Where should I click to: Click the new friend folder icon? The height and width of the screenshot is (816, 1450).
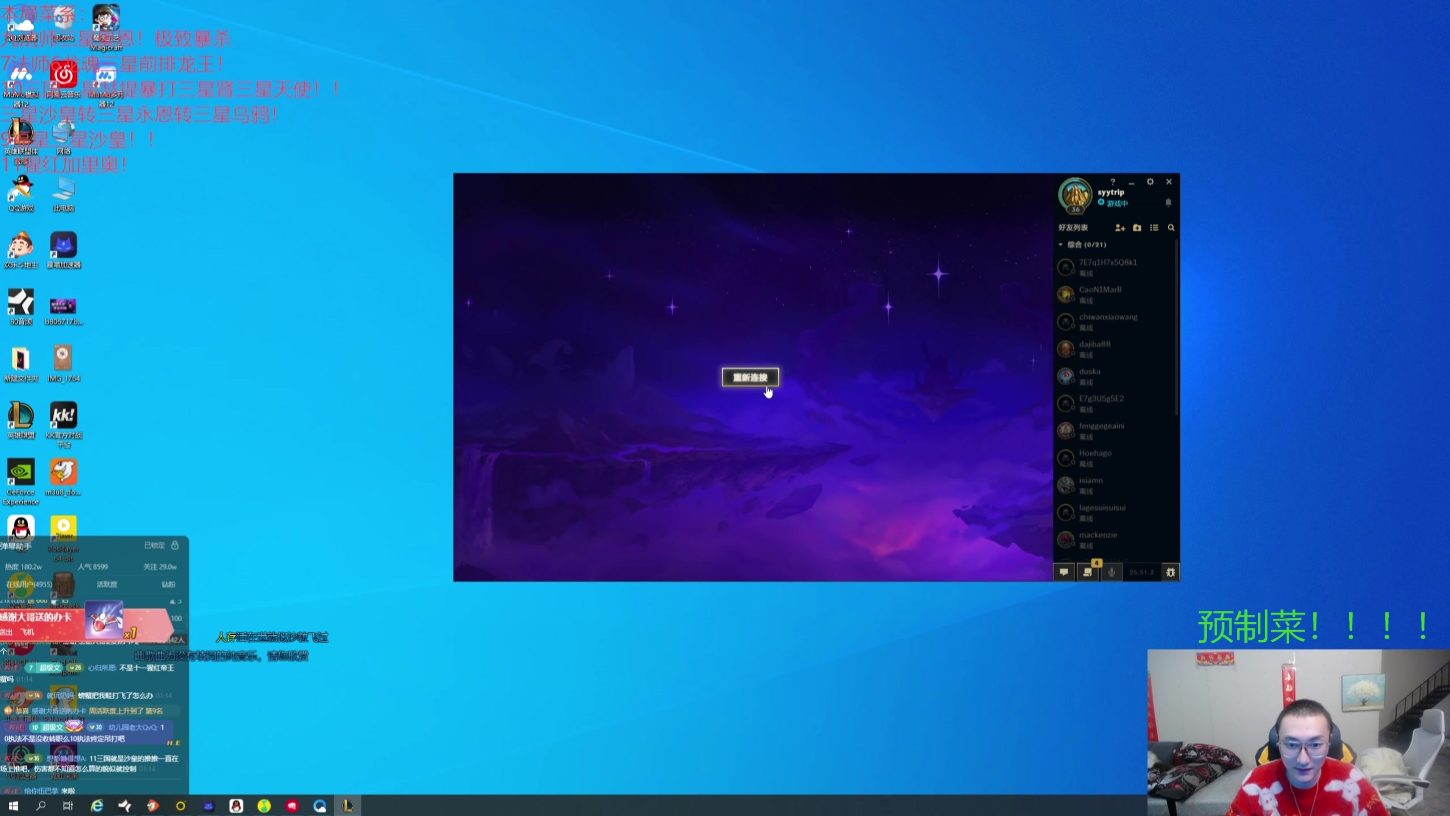coord(1137,228)
